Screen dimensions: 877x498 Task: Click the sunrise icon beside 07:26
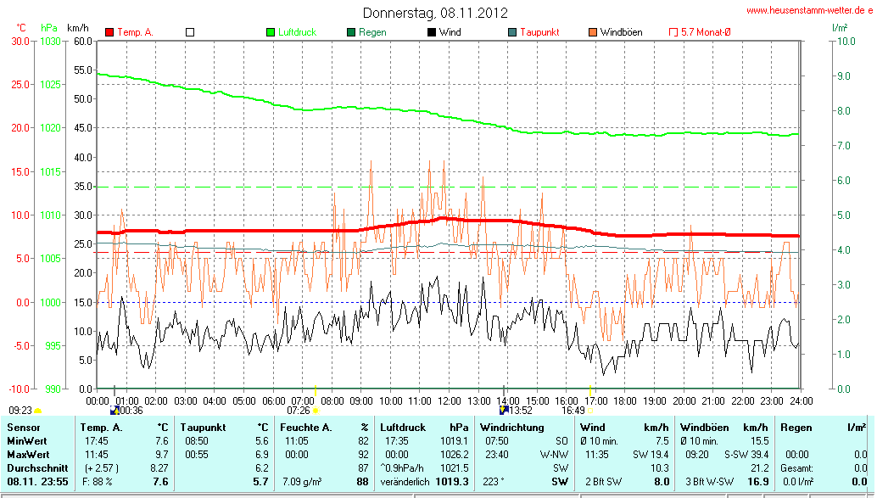pyautogui.click(x=316, y=411)
